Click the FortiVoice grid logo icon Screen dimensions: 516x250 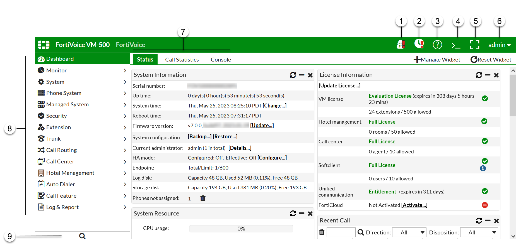click(44, 45)
